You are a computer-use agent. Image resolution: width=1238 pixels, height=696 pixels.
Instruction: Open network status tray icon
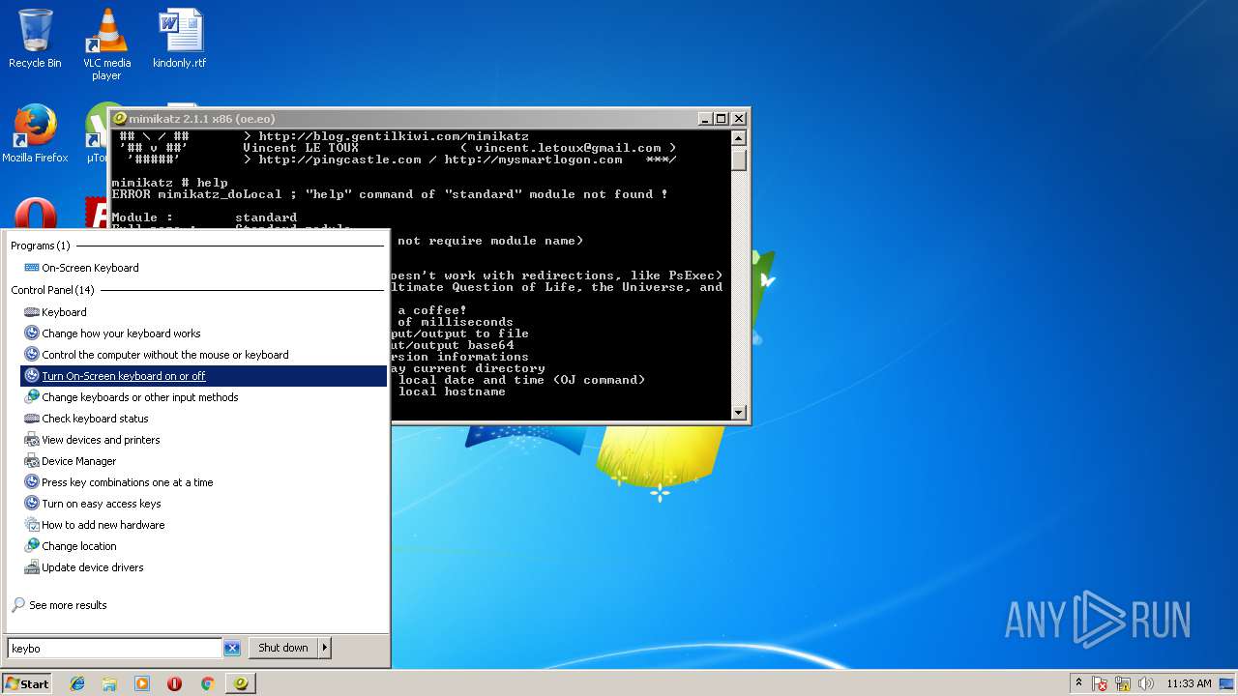(x=1124, y=683)
